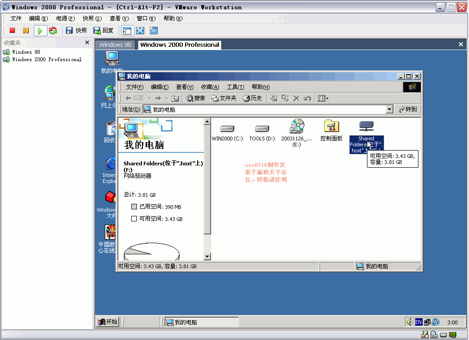The width and height of the screenshot is (469, 340).
Task: Click the Undo toolbar icon
Action: [307, 98]
